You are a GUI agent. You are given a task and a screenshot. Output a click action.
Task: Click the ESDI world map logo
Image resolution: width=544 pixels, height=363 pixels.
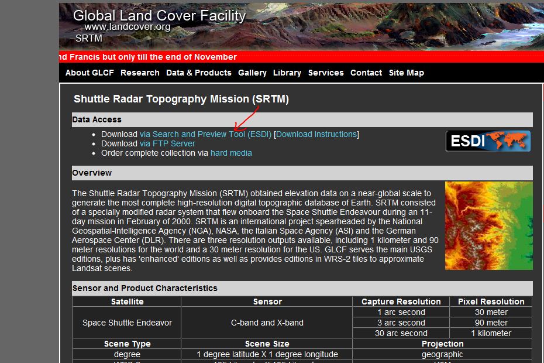point(488,141)
